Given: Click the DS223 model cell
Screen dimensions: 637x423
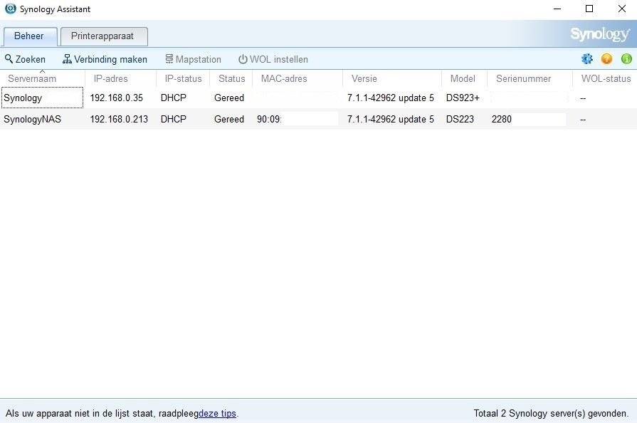Looking at the screenshot, I should point(460,119).
